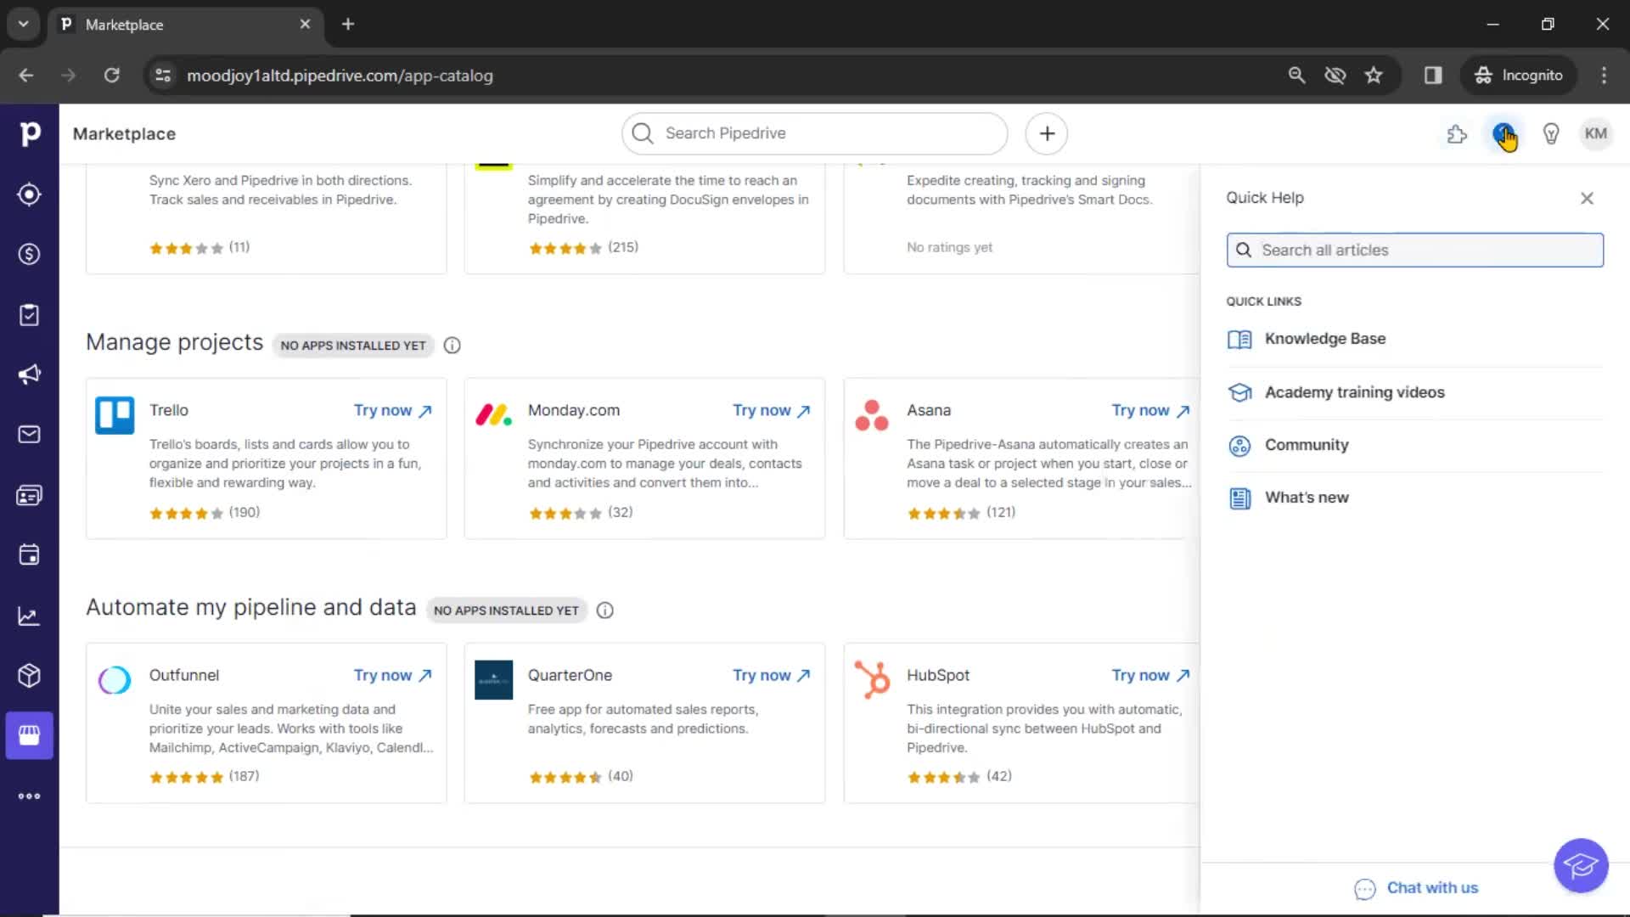Screen dimensions: 1630x917
Task: Reload the page in browser
Action: pos(111,76)
